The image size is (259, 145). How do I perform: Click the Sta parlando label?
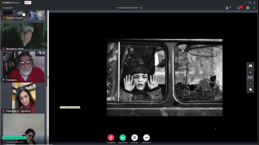8,8
